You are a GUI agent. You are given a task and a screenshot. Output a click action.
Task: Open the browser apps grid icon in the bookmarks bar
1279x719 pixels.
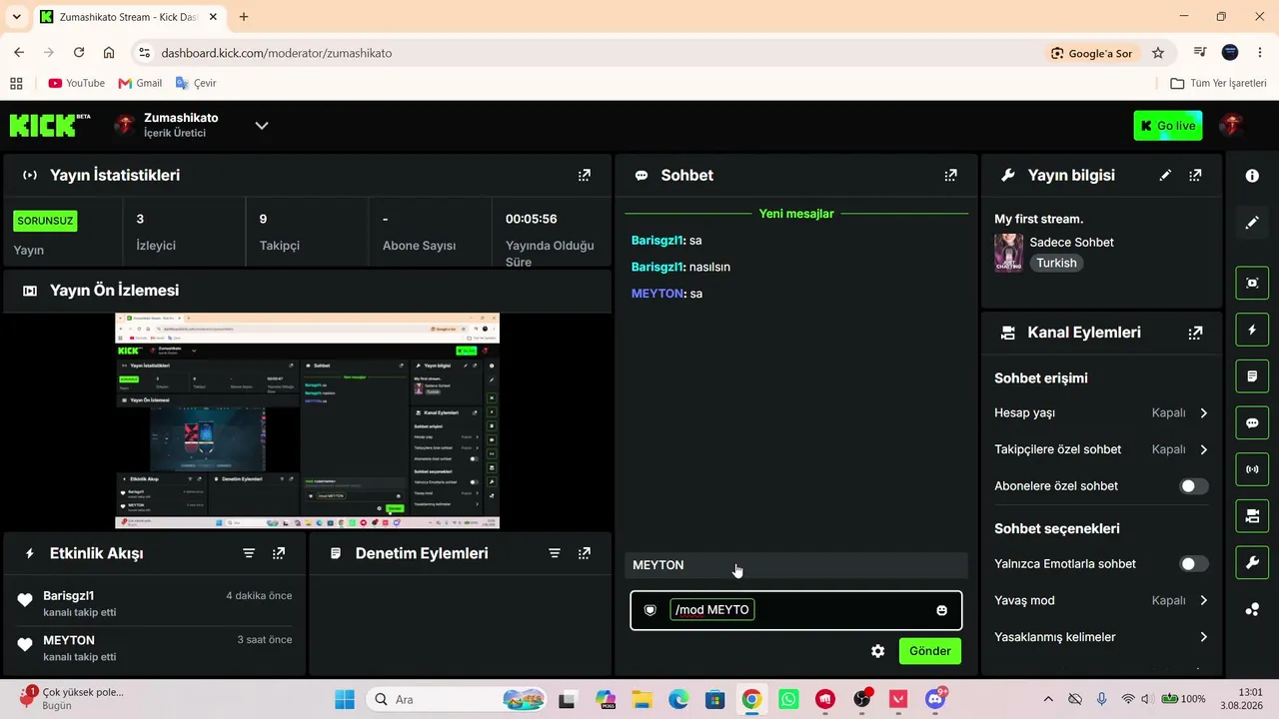(16, 83)
